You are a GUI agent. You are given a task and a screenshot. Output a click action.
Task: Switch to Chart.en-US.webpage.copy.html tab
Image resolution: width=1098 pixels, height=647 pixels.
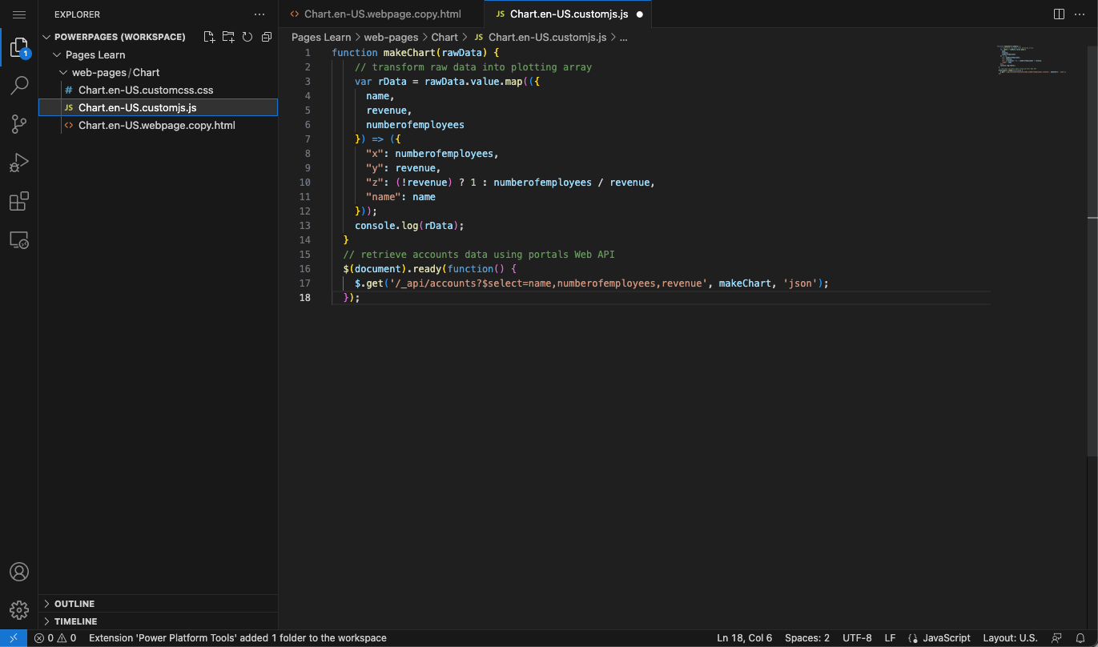(x=382, y=14)
